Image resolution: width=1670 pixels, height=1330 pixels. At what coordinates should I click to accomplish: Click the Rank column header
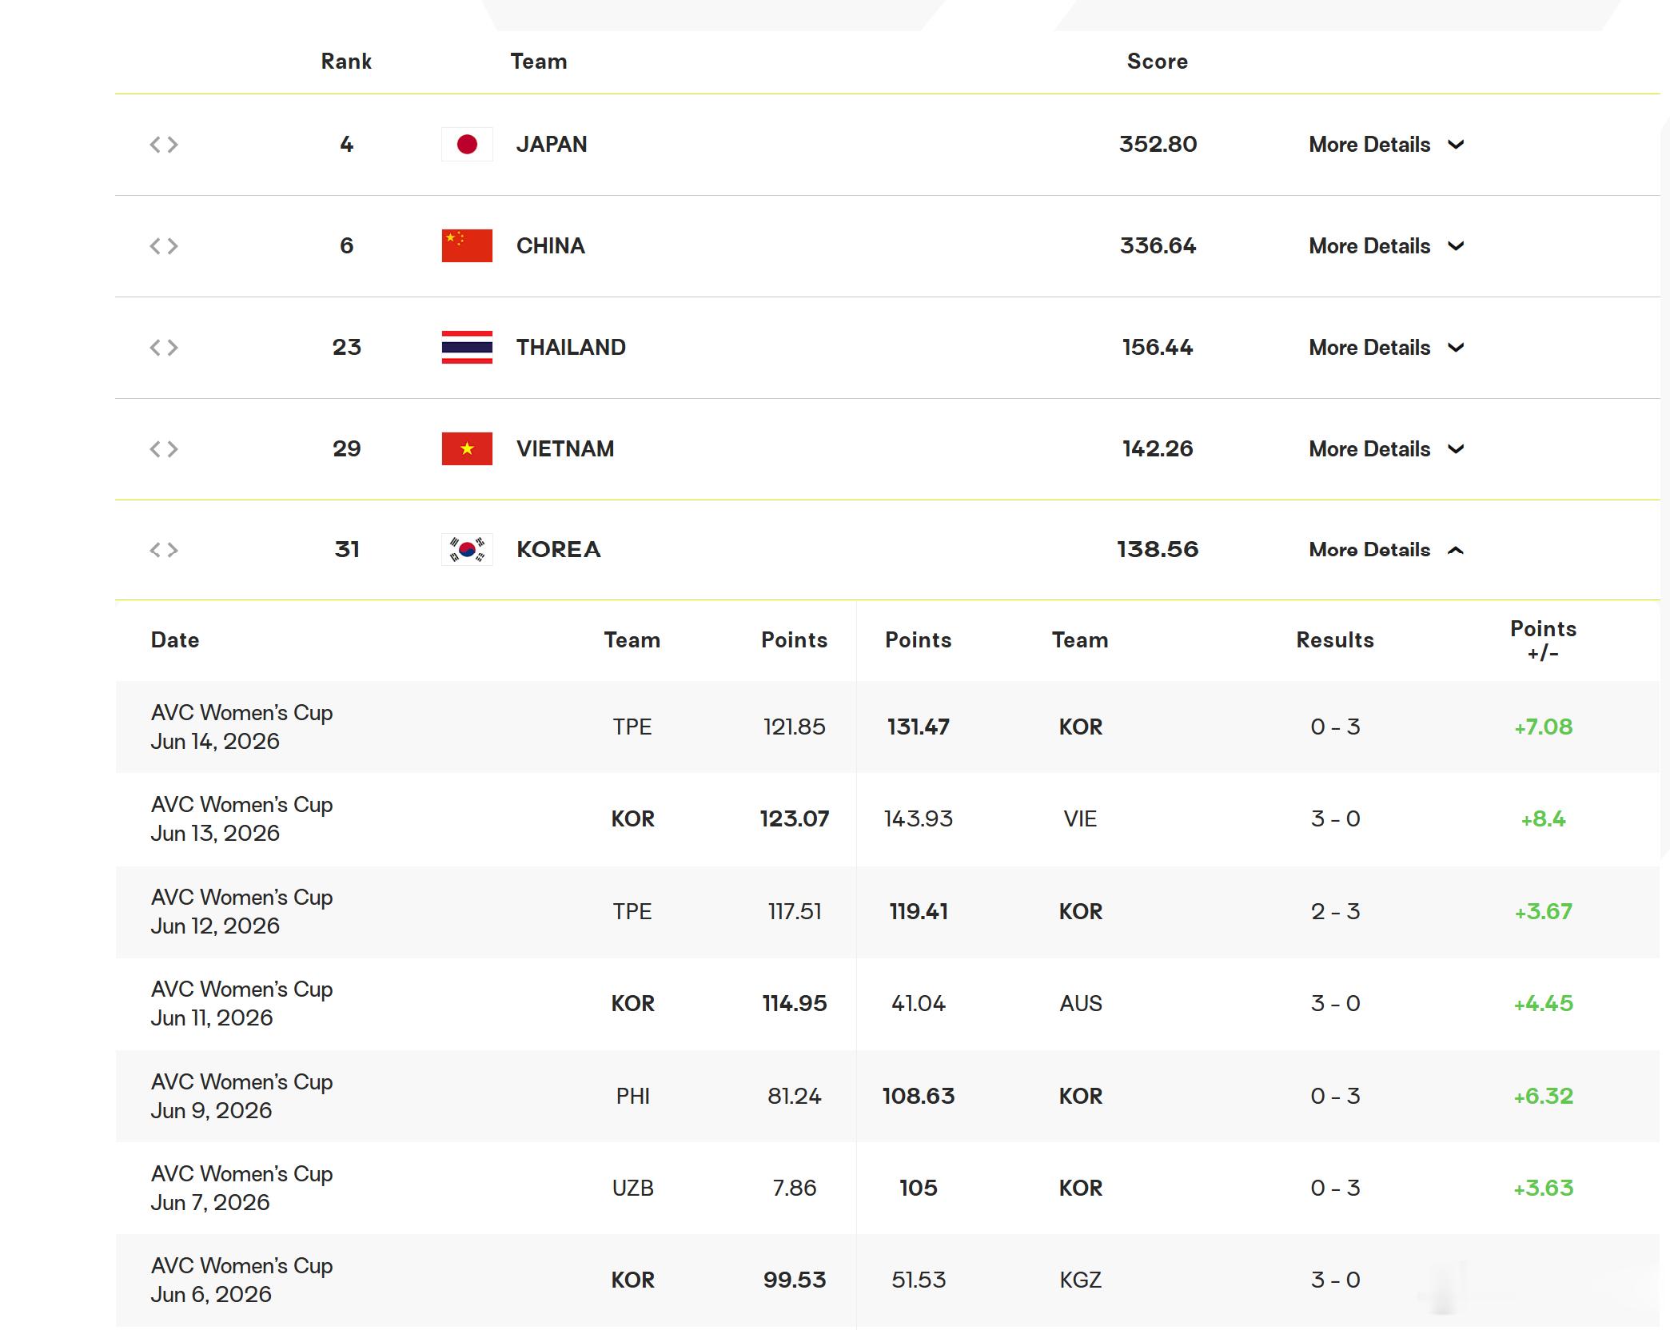coord(346,61)
